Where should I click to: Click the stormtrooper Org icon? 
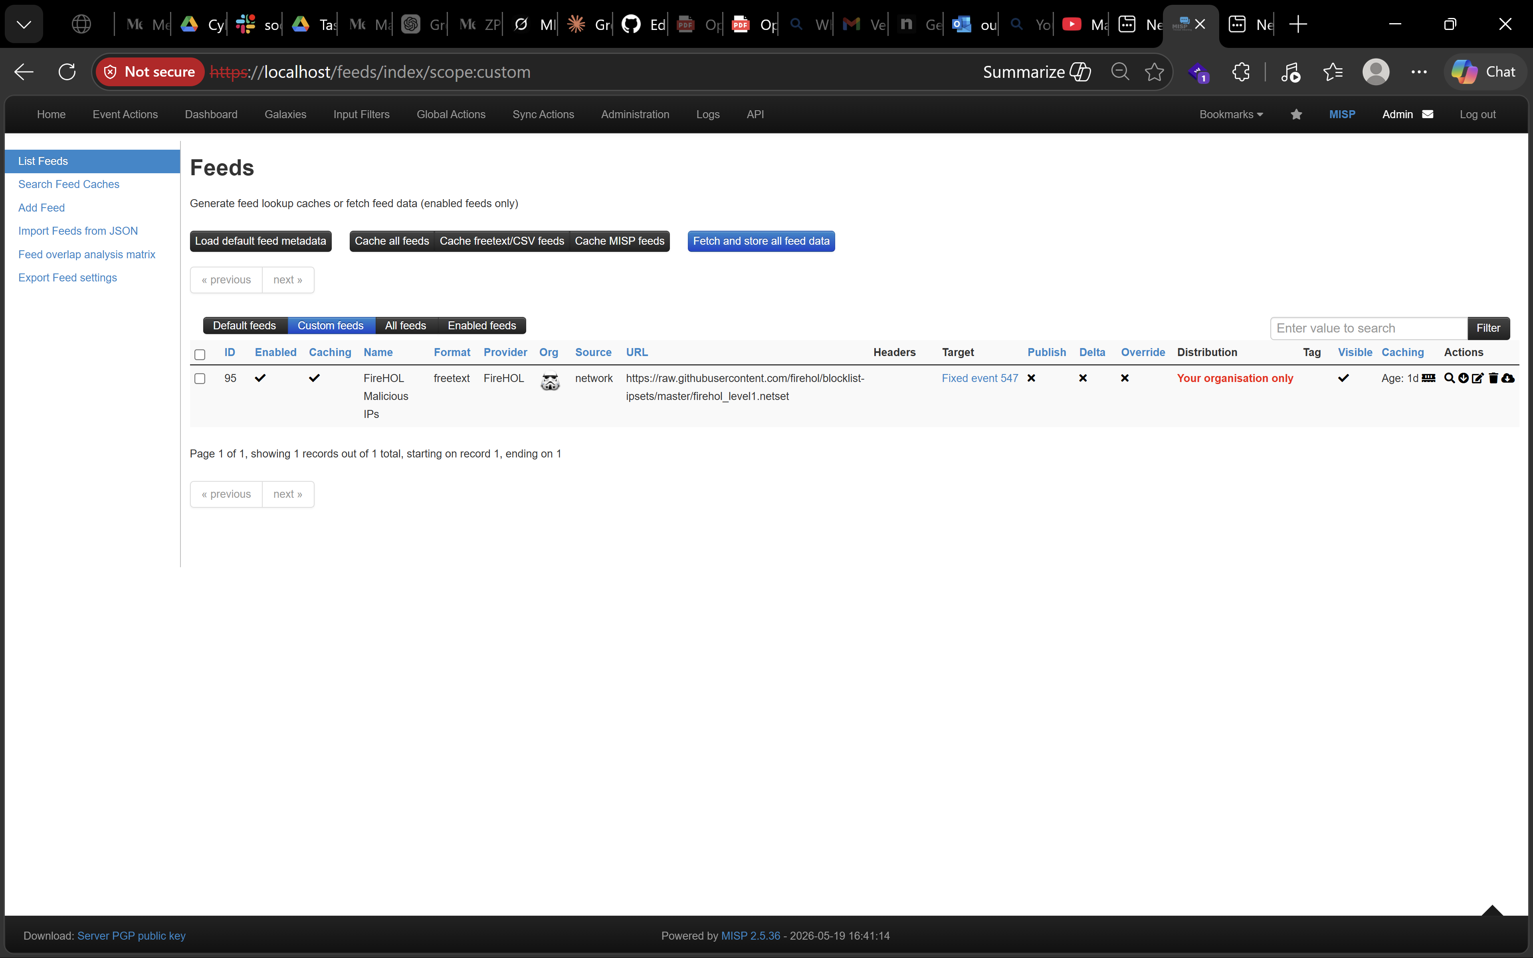coord(550,381)
